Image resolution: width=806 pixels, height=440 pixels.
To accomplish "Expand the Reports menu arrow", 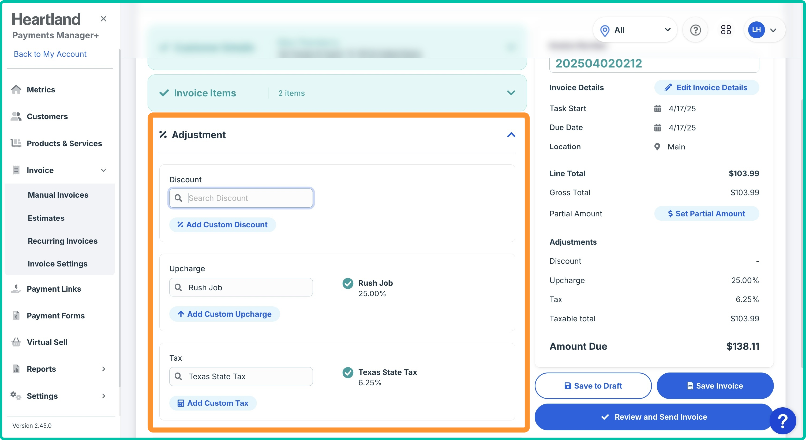I will (104, 369).
